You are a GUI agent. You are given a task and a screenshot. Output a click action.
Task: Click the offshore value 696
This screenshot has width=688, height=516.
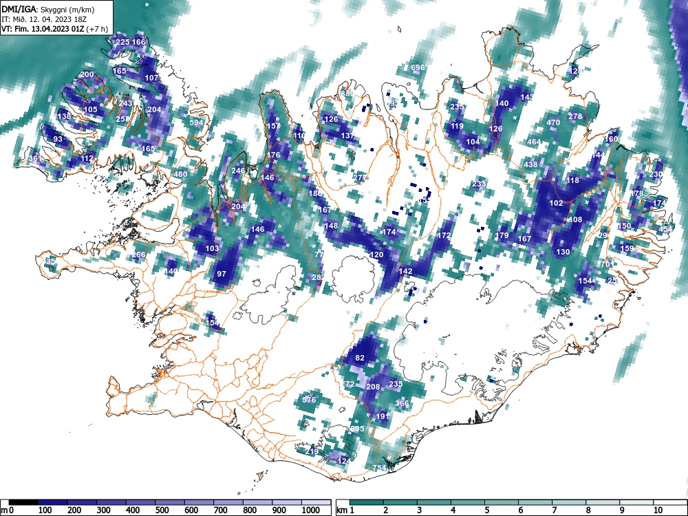point(418,67)
